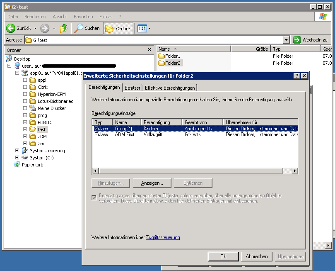335x271 pixels.
Task: Click the PUBLIC folder icon
Action: [x=33, y=122]
